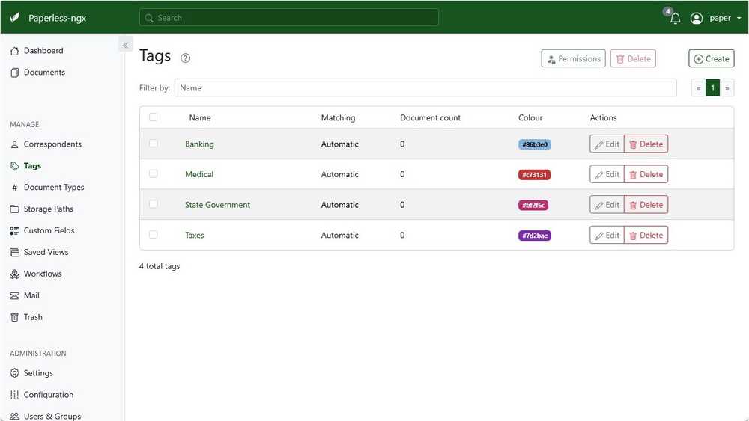Image resolution: width=749 pixels, height=421 pixels.
Task: Focus the Name filter field
Action: pos(425,87)
